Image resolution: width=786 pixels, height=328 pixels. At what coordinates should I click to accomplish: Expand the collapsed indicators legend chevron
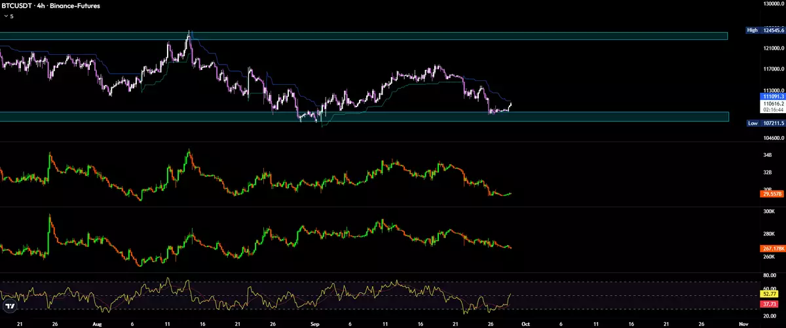6,16
